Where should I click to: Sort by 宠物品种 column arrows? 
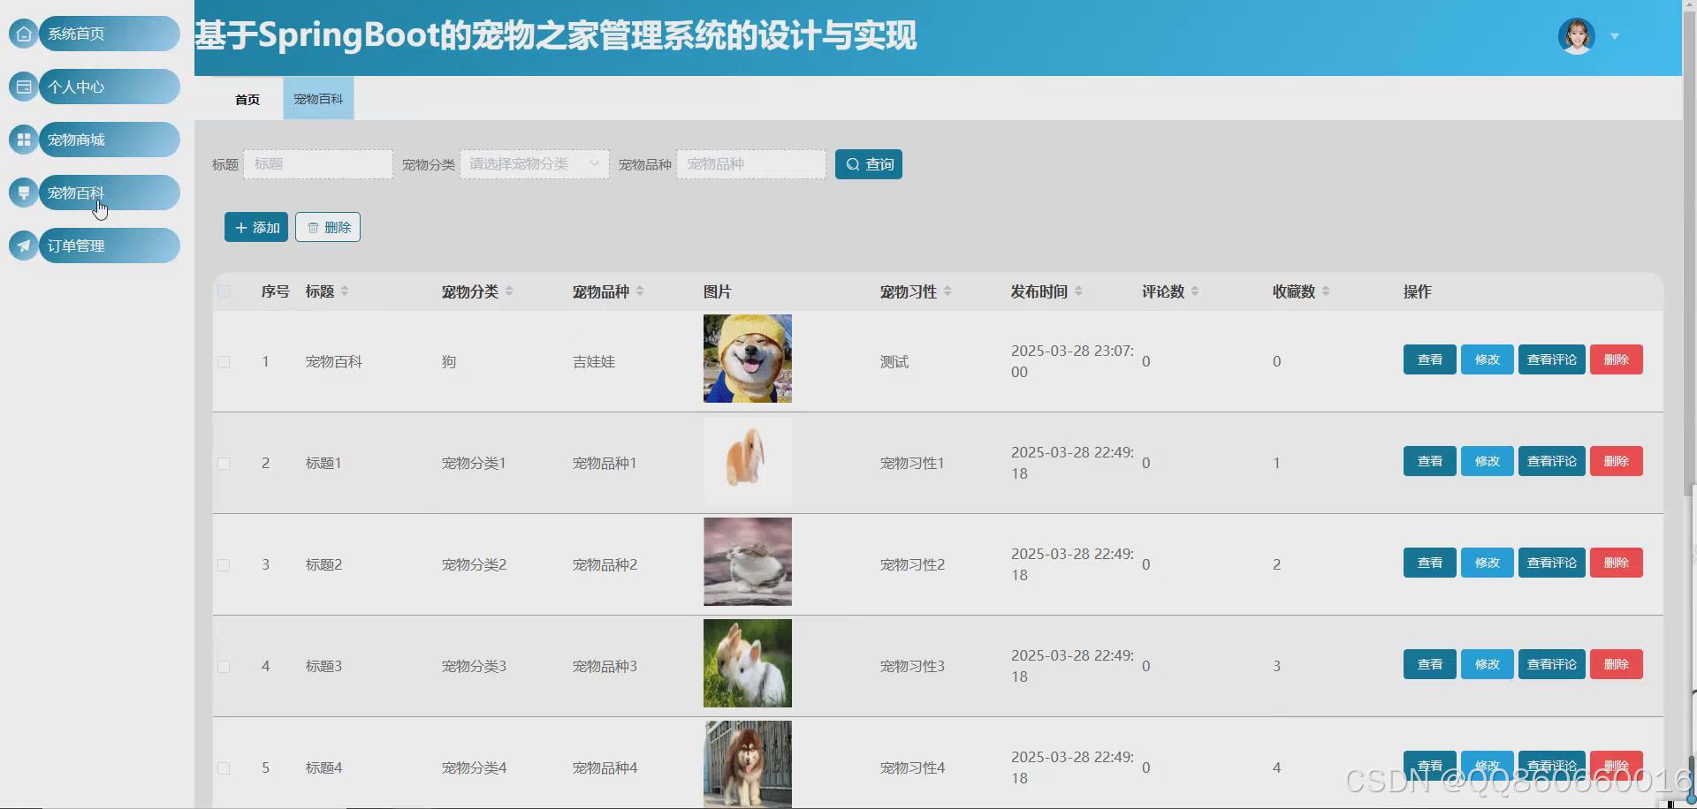640,291
